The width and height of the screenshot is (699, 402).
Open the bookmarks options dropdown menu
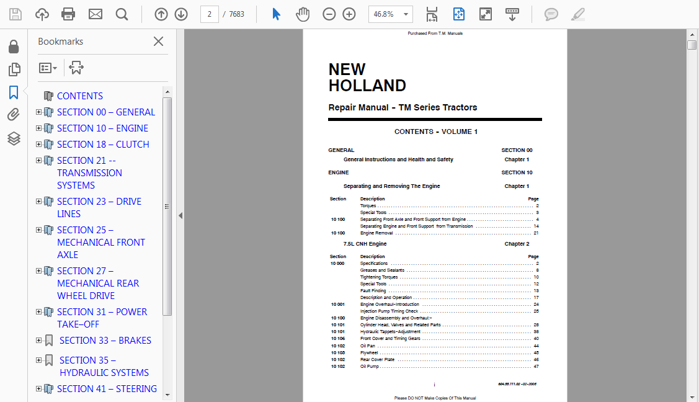(48, 68)
